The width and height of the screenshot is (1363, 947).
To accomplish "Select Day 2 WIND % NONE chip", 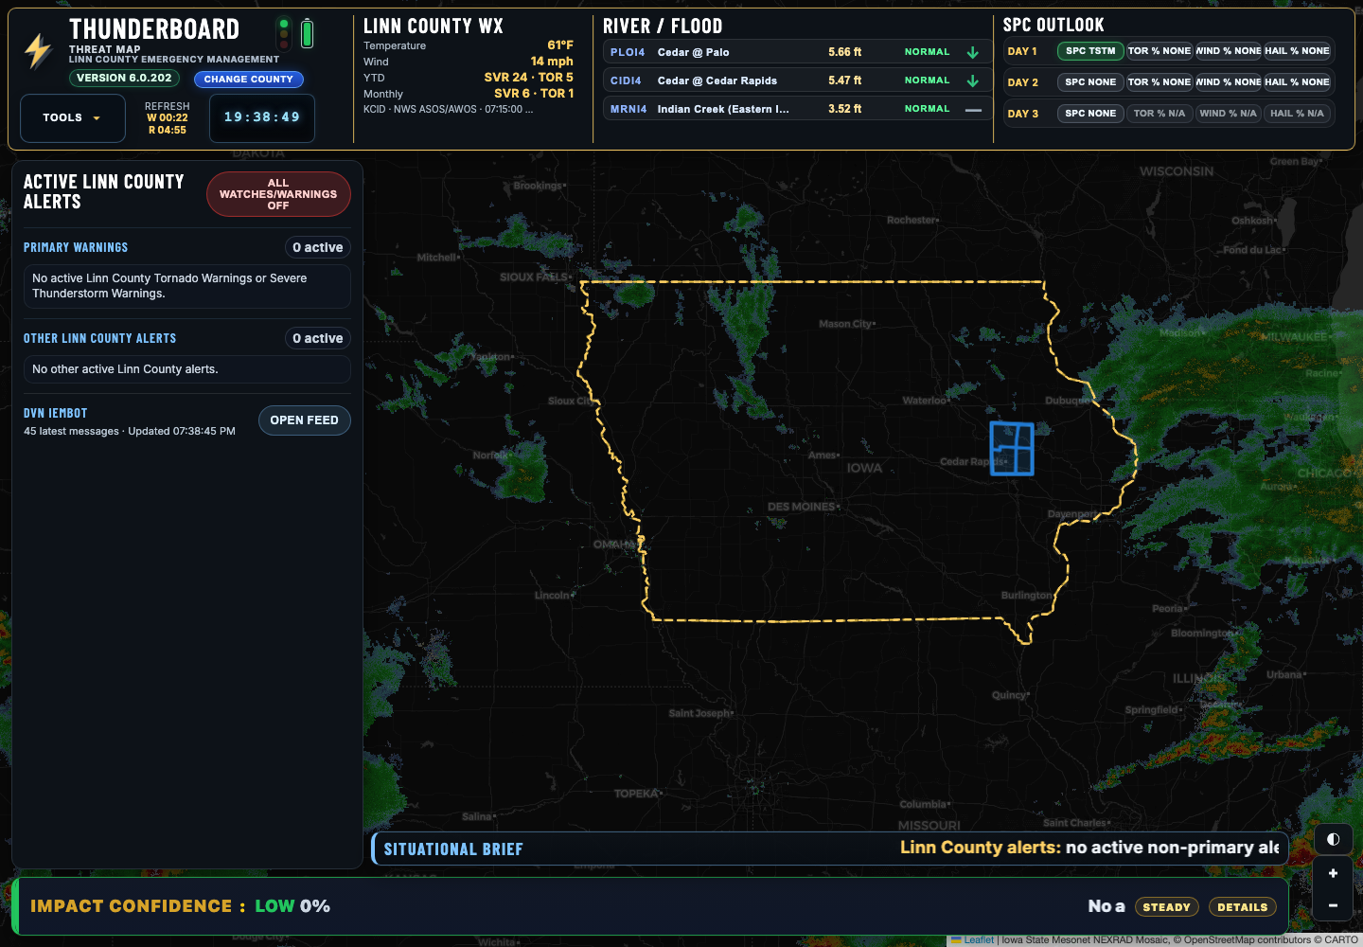I will [x=1229, y=82].
